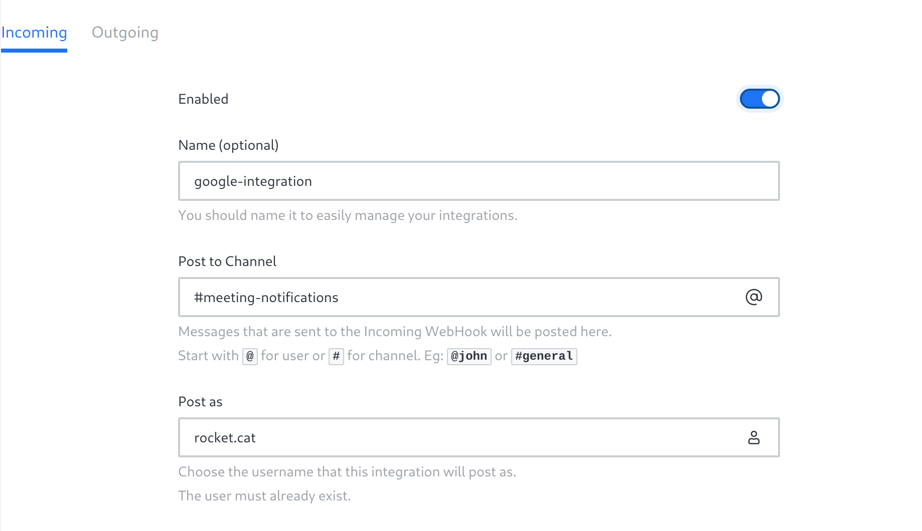Click the user icon in Post as field
The image size is (922, 531).
[753, 437]
